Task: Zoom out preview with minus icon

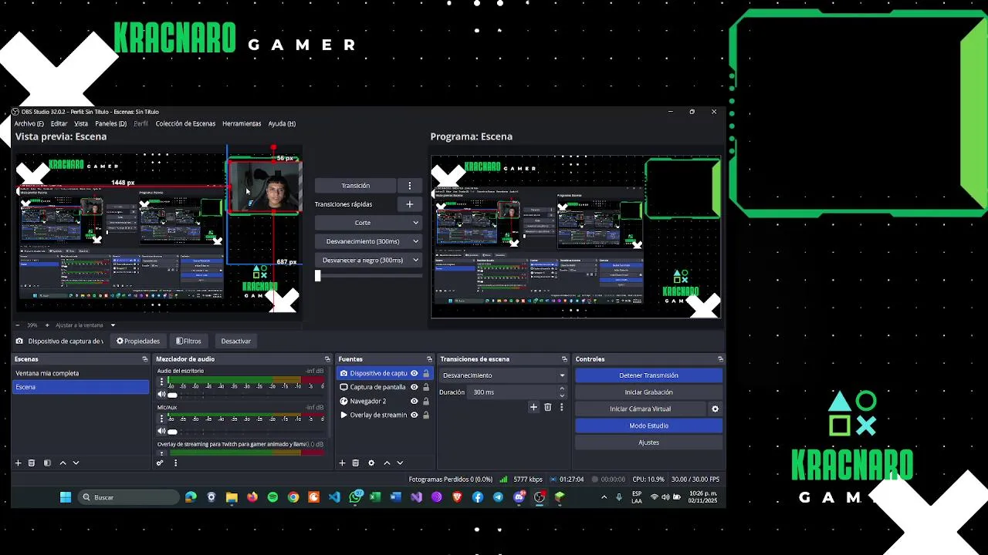Action: click(x=19, y=325)
